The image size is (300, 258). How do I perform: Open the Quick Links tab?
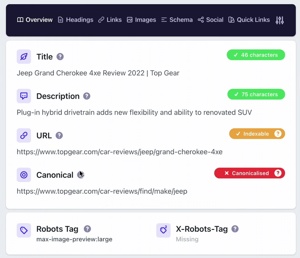pos(249,20)
